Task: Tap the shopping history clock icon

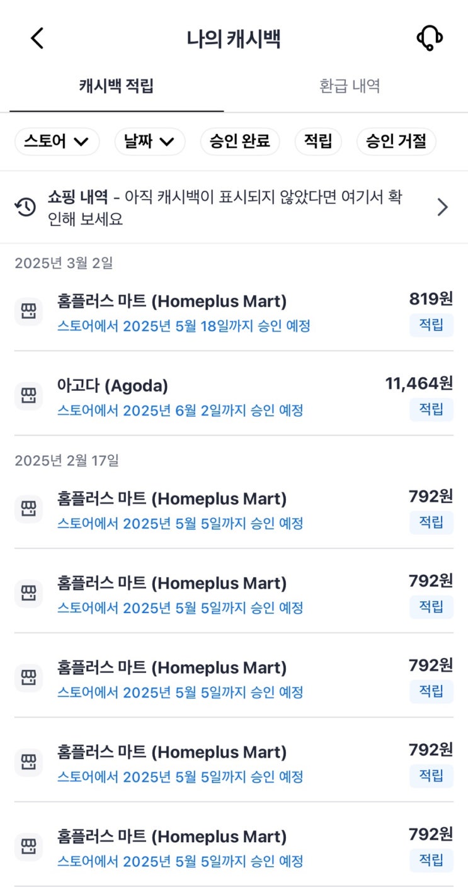Action: click(26, 208)
